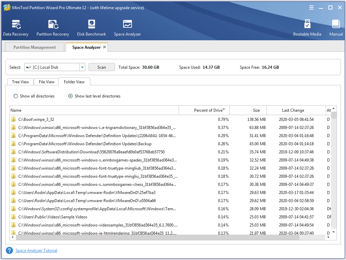Select the Show last level directories option

(x=70, y=96)
